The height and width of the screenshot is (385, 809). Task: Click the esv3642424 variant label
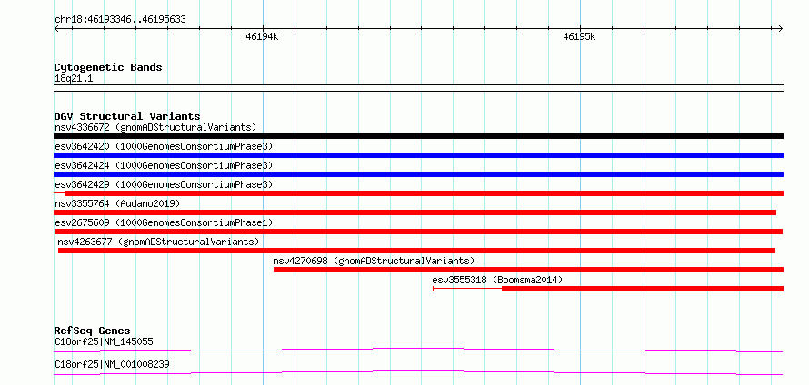[164, 165]
